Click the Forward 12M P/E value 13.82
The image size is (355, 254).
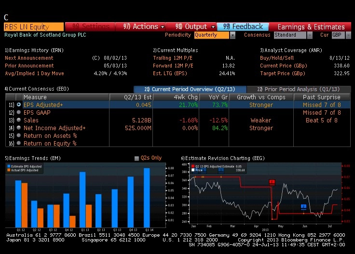[229, 66]
